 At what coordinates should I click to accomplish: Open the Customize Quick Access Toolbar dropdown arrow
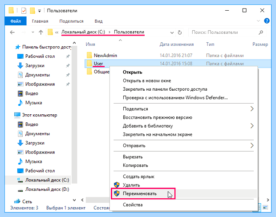(40, 11)
